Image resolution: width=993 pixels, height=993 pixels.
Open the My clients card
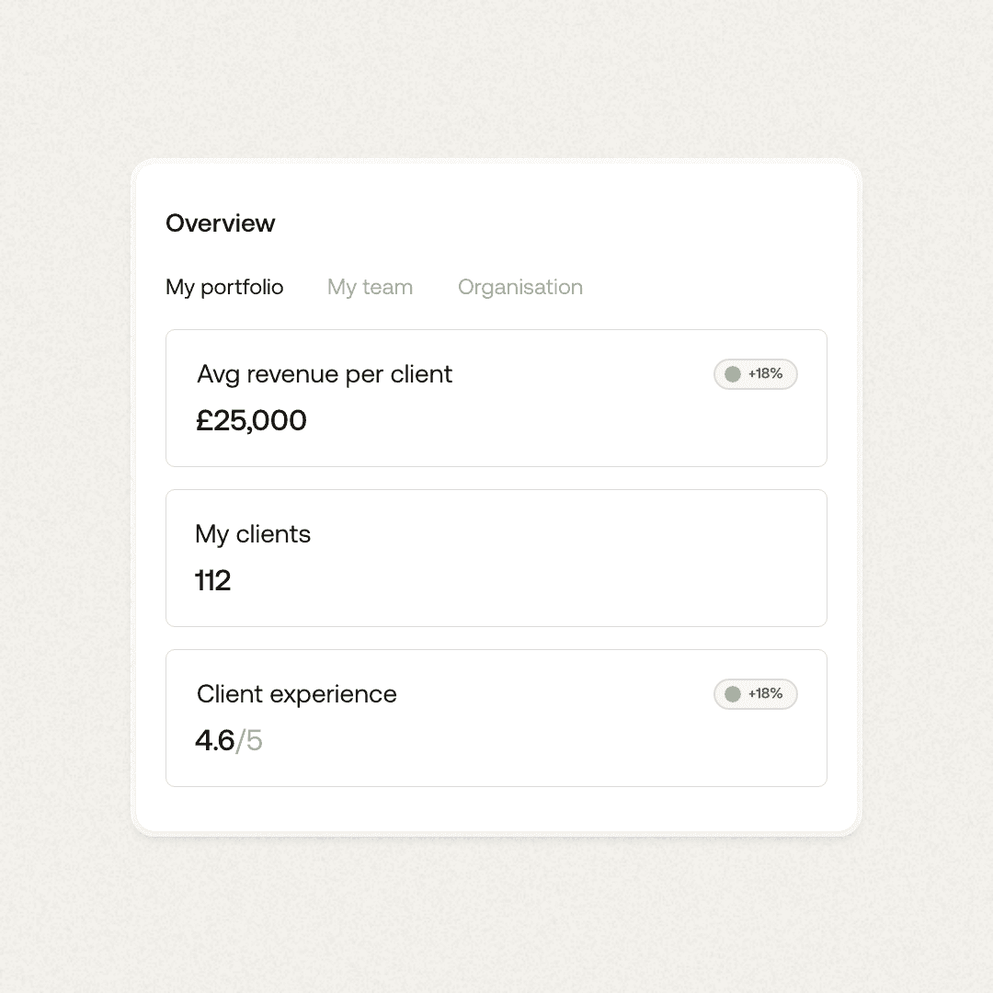(496, 558)
